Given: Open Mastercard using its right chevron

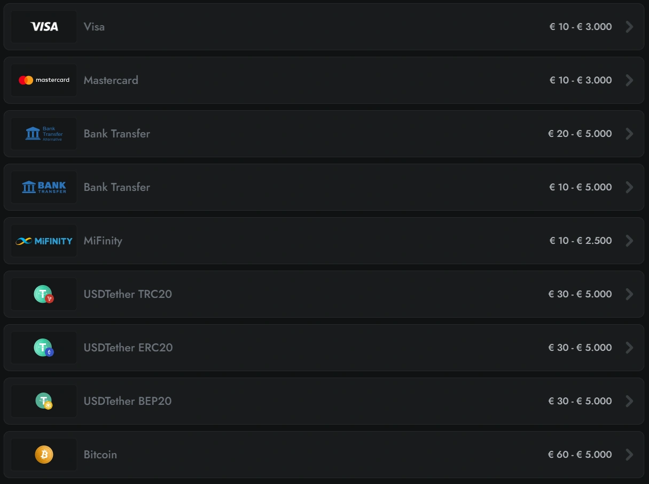Looking at the screenshot, I should (629, 80).
